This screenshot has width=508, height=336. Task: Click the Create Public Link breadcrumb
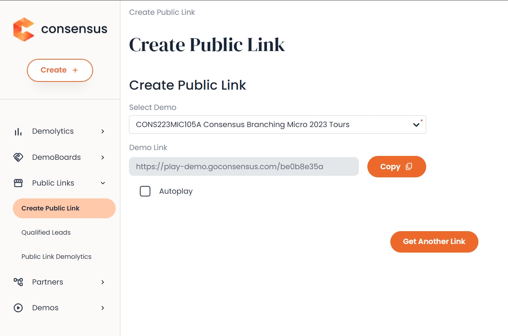click(162, 12)
